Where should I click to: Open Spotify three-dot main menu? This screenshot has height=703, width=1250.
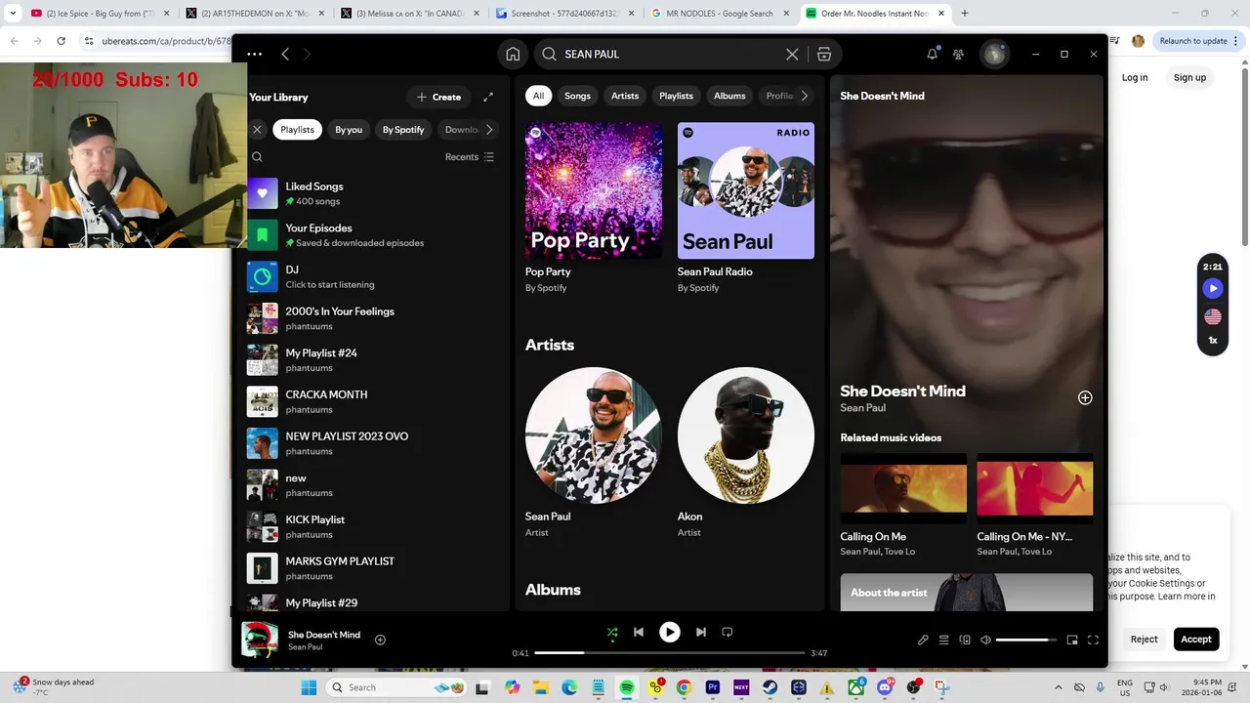click(x=254, y=55)
